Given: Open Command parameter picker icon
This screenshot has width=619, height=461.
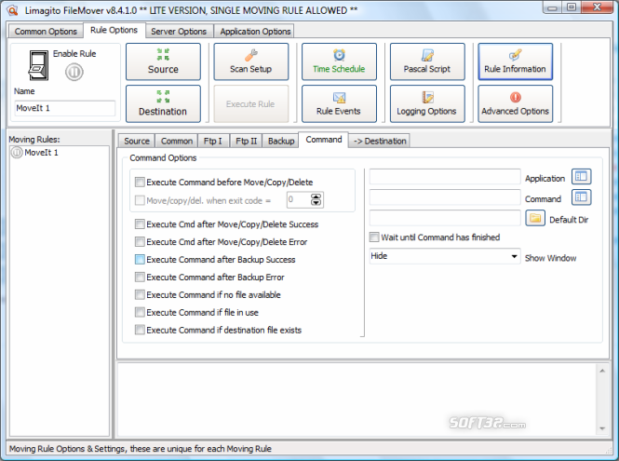Looking at the screenshot, I should pyautogui.click(x=581, y=197).
